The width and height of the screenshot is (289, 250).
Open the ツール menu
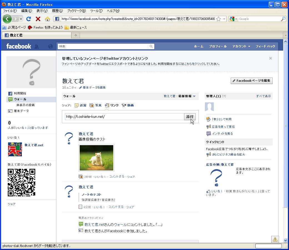click(96, 11)
